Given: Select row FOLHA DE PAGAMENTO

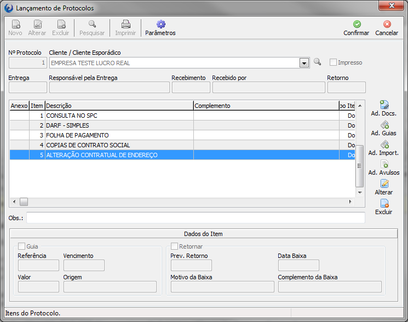Looking at the screenshot, I should click(x=182, y=135).
